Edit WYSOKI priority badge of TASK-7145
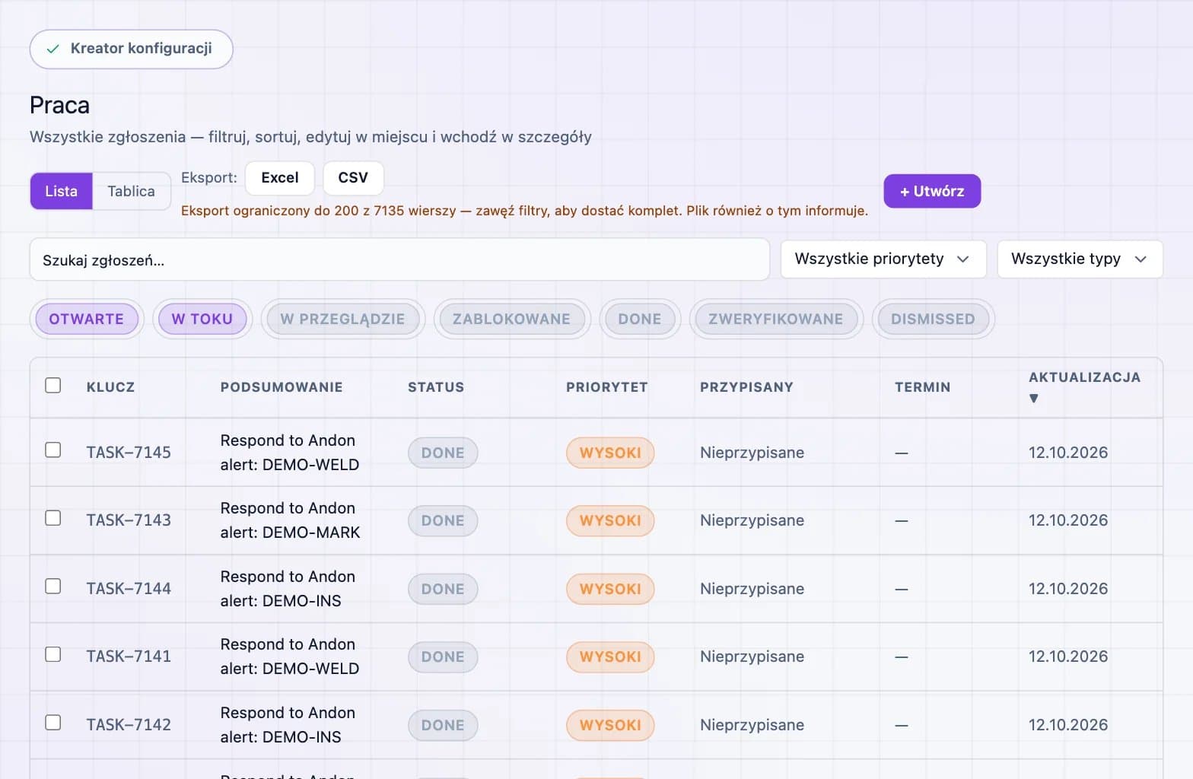The height and width of the screenshot is (779, 1193). tap(610, 453)
